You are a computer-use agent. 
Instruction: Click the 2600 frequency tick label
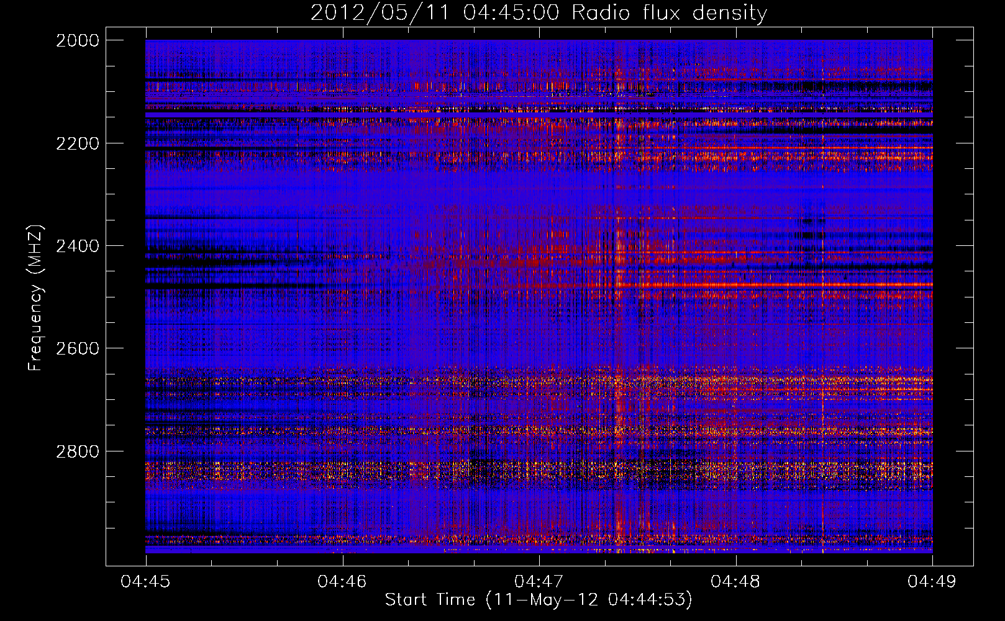coord(78,348)
